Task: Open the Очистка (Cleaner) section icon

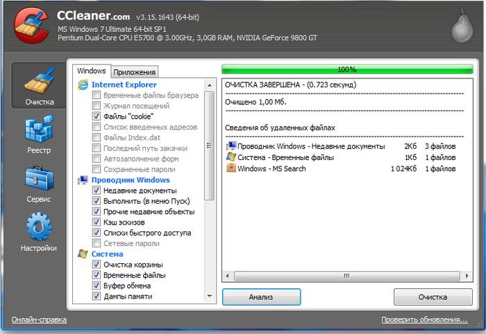Action: 39,82
